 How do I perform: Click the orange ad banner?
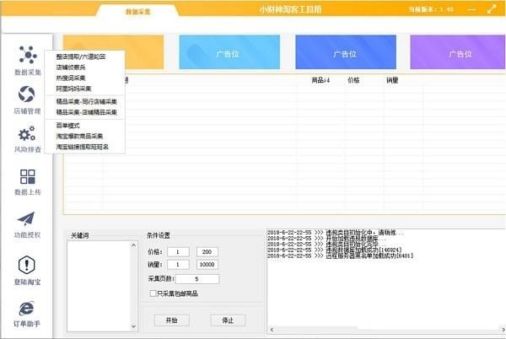click(x=144, y=52)
